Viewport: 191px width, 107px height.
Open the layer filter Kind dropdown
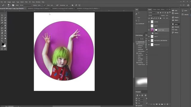click(152, 12)
